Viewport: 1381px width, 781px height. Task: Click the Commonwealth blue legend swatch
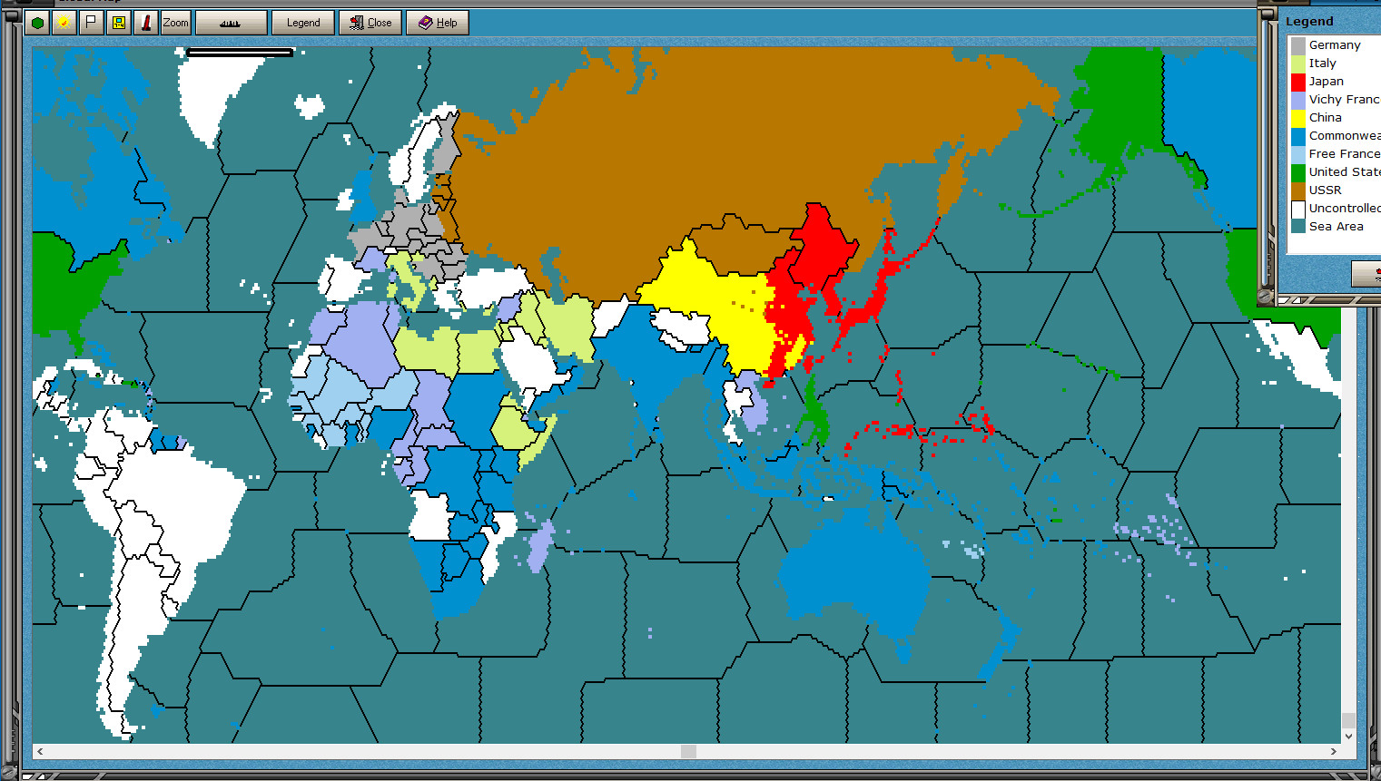[1298, 136]
